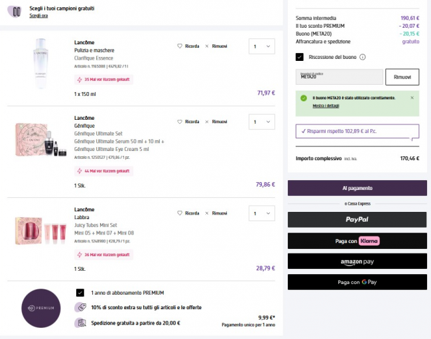Click the heart icon for Clarifique Essence

(180, 46)
